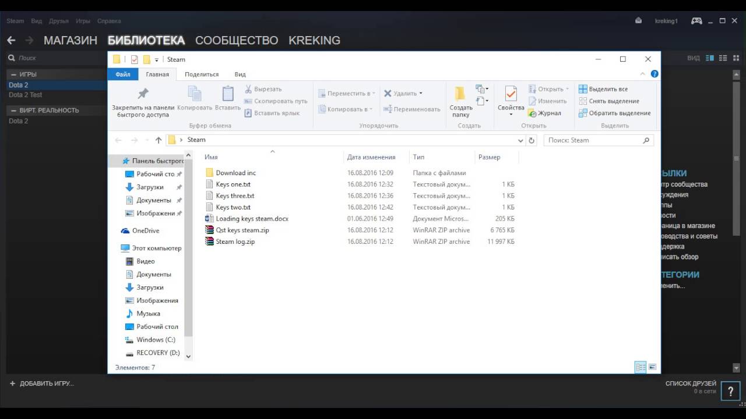Open the Файл tab
Viewport: 746px width, 419px height.
point(123,74)
